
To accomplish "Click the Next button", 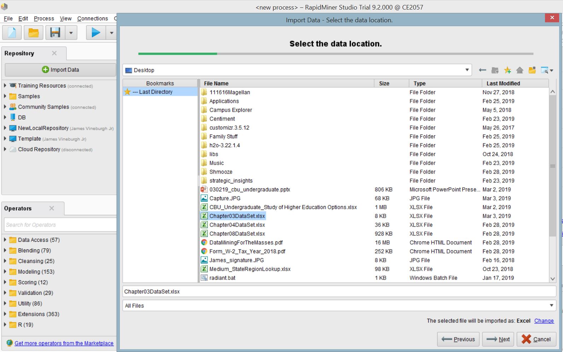I will click(x=498, y=339).
